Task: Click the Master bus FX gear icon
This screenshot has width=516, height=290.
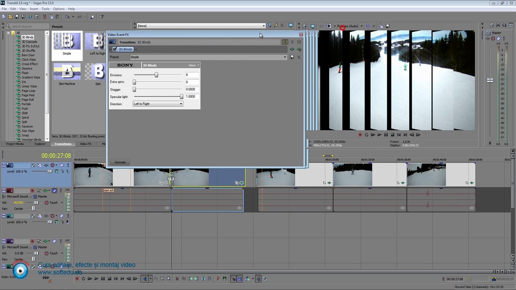Action: [493, 39]
